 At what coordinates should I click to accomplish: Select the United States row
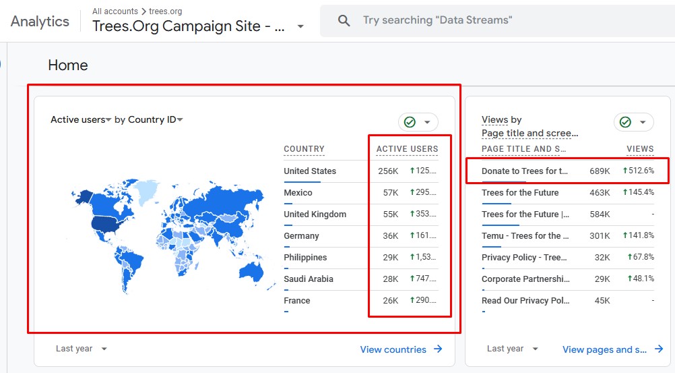361,171
